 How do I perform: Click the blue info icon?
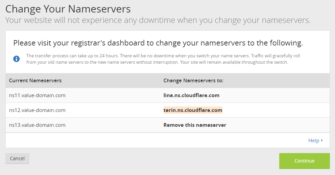point(17,59)
